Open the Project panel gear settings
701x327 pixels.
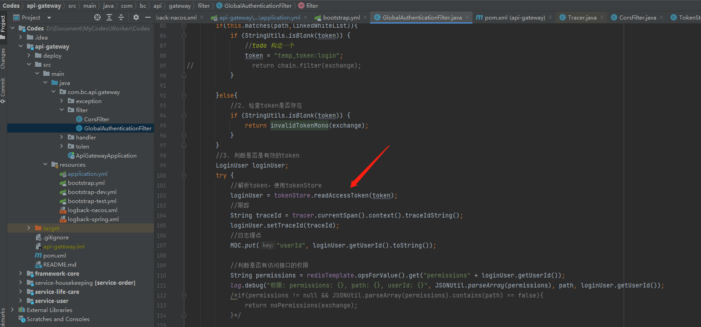pyautogui.click(x=136, y=17)
